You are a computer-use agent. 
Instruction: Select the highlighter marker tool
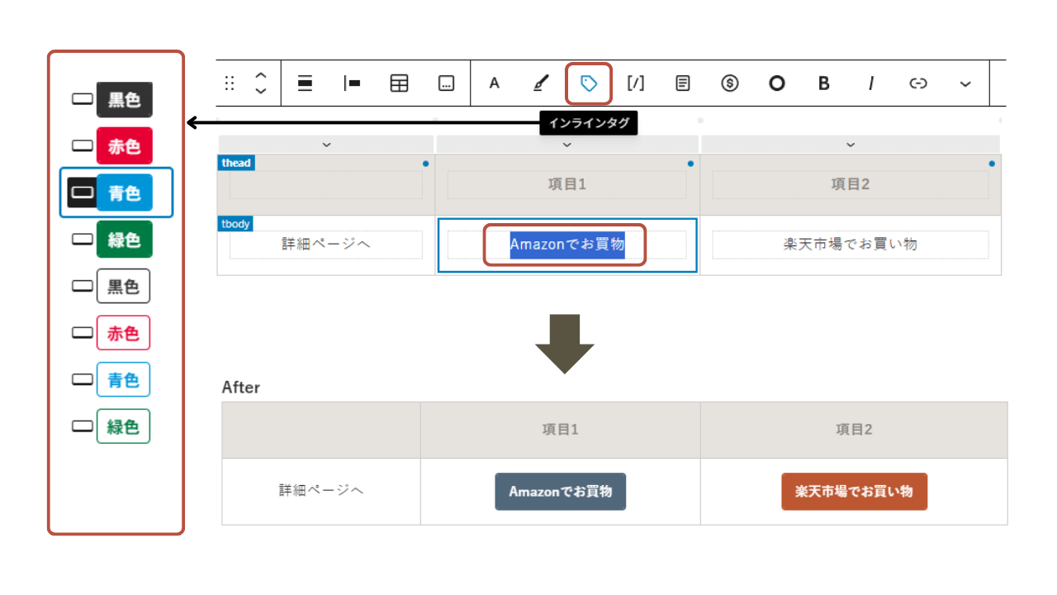point(541,83)
